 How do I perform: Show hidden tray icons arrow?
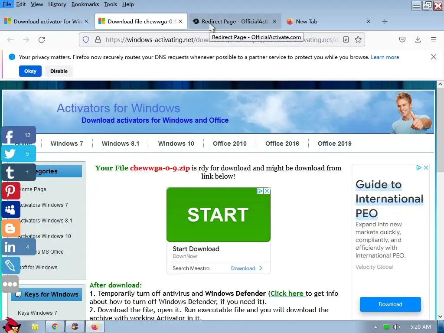[375, 327]
